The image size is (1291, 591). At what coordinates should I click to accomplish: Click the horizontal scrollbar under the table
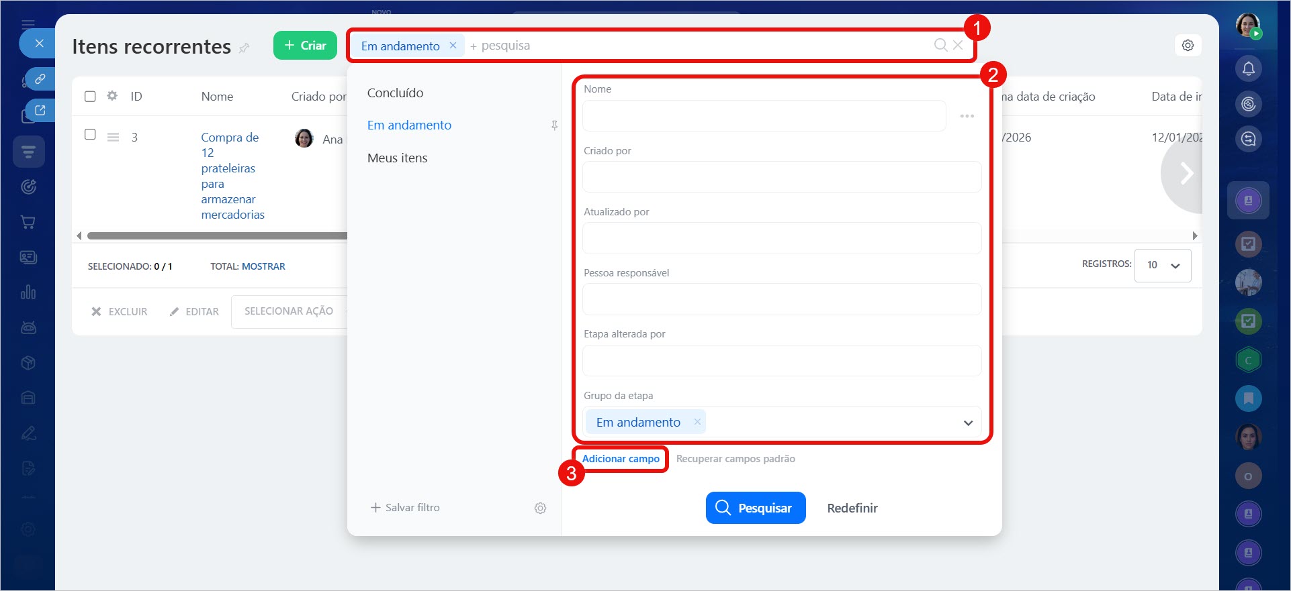click(216, 235)
